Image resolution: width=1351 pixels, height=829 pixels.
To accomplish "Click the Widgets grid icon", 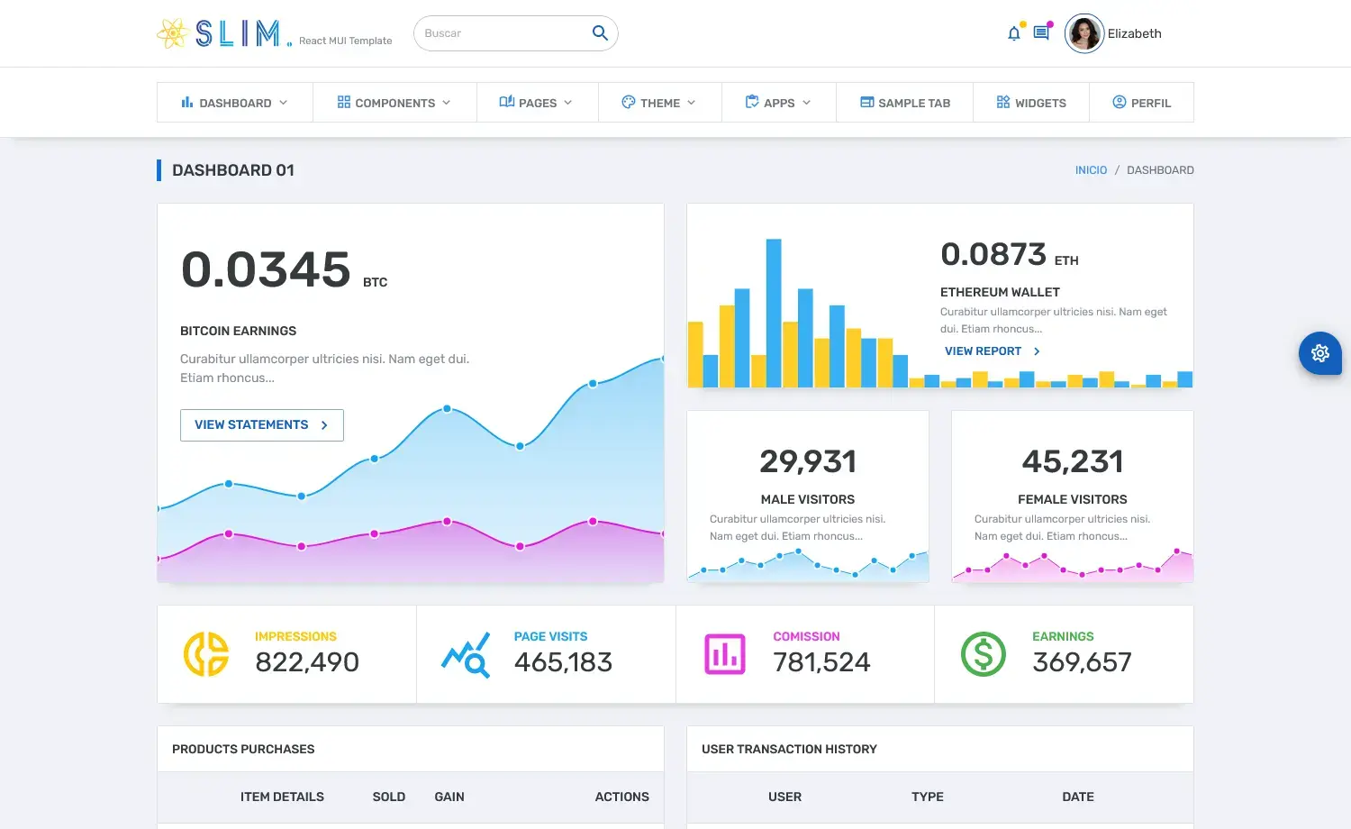I will 1002,102.
